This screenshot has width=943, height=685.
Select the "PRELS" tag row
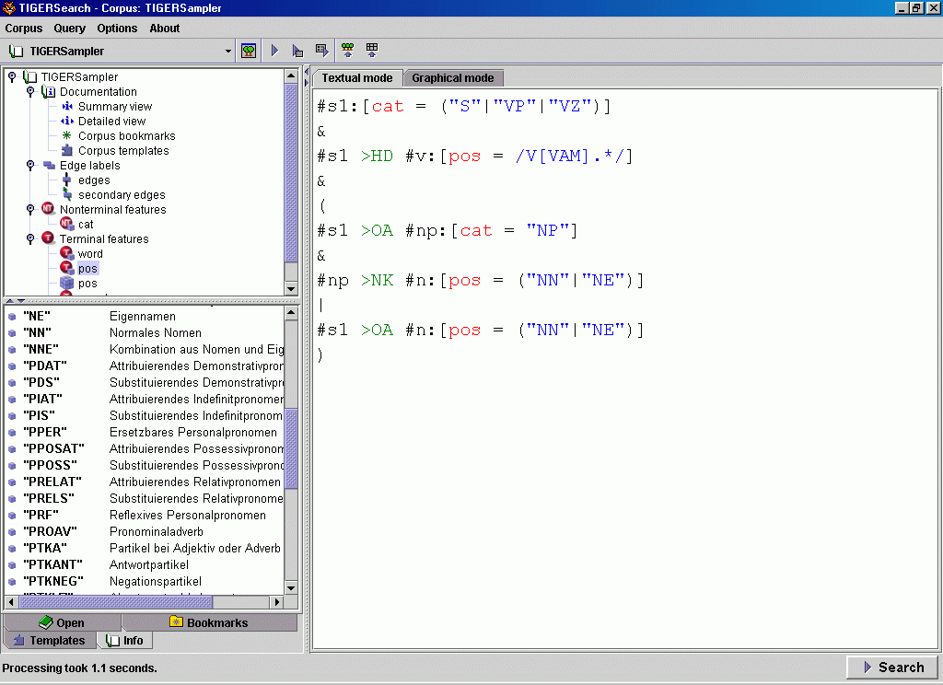(x=145, y=499)
